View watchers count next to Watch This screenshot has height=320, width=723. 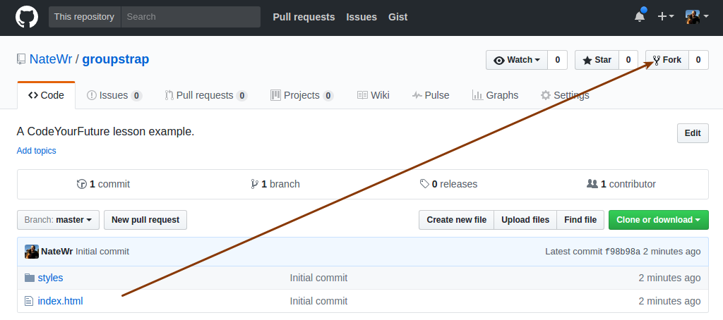click(558, 60)
